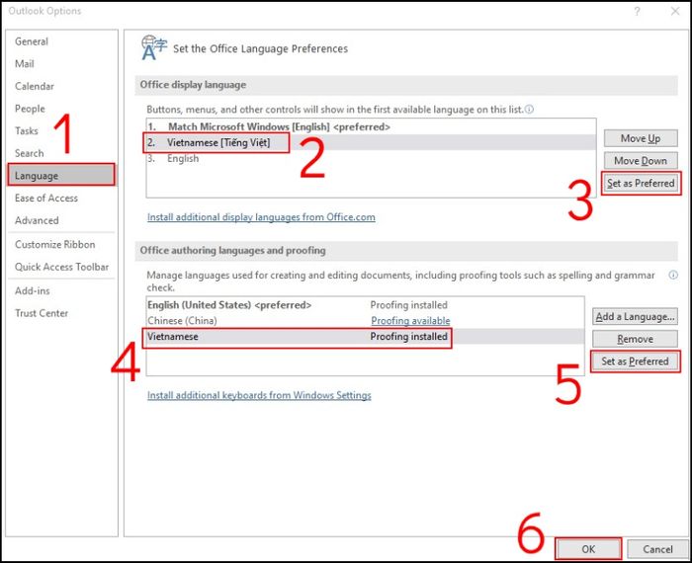This screenshot has height=563, width=692.
Task: Set selected authoring language as preferred
Action: 635,362
